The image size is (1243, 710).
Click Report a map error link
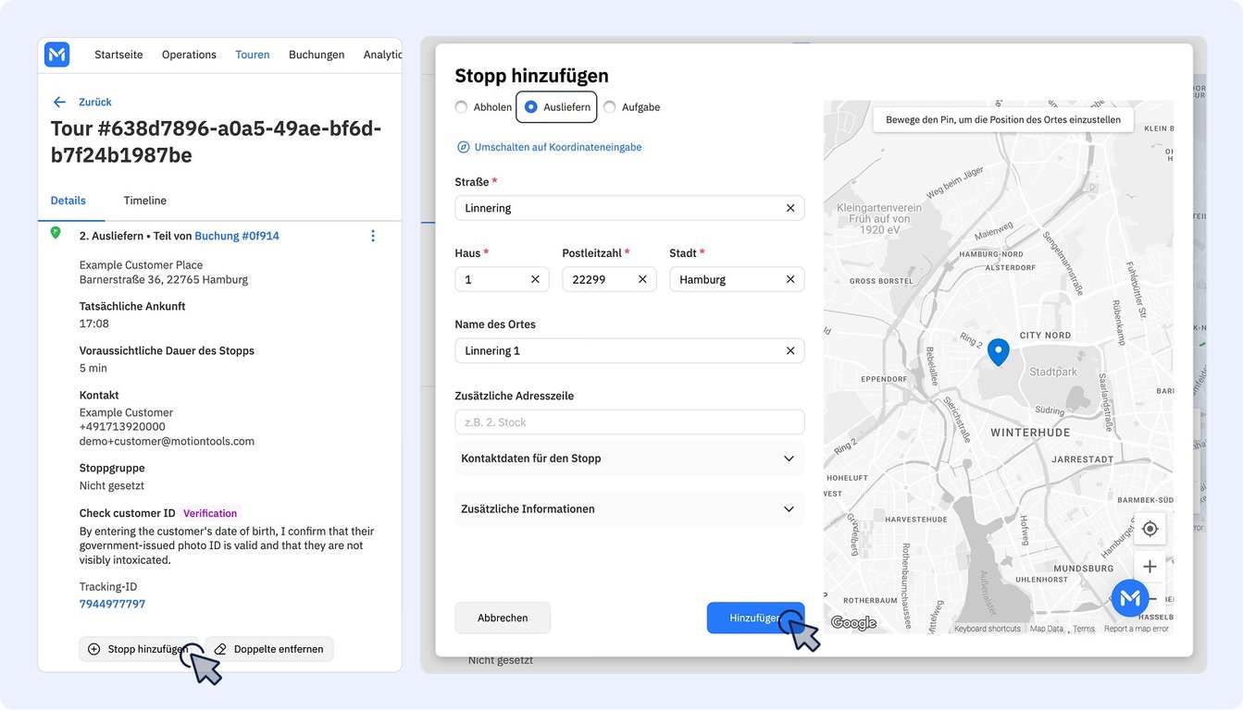click(x=1137, y=629)
